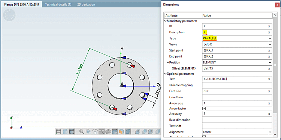Image resolution: width=281 pixels, height=140 pixels.
Task: Click the Text field K={AUTOMATIC}
Action: 237,79
